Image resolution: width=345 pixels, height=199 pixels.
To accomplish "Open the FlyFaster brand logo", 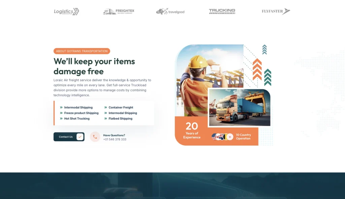I will [276, 11].
